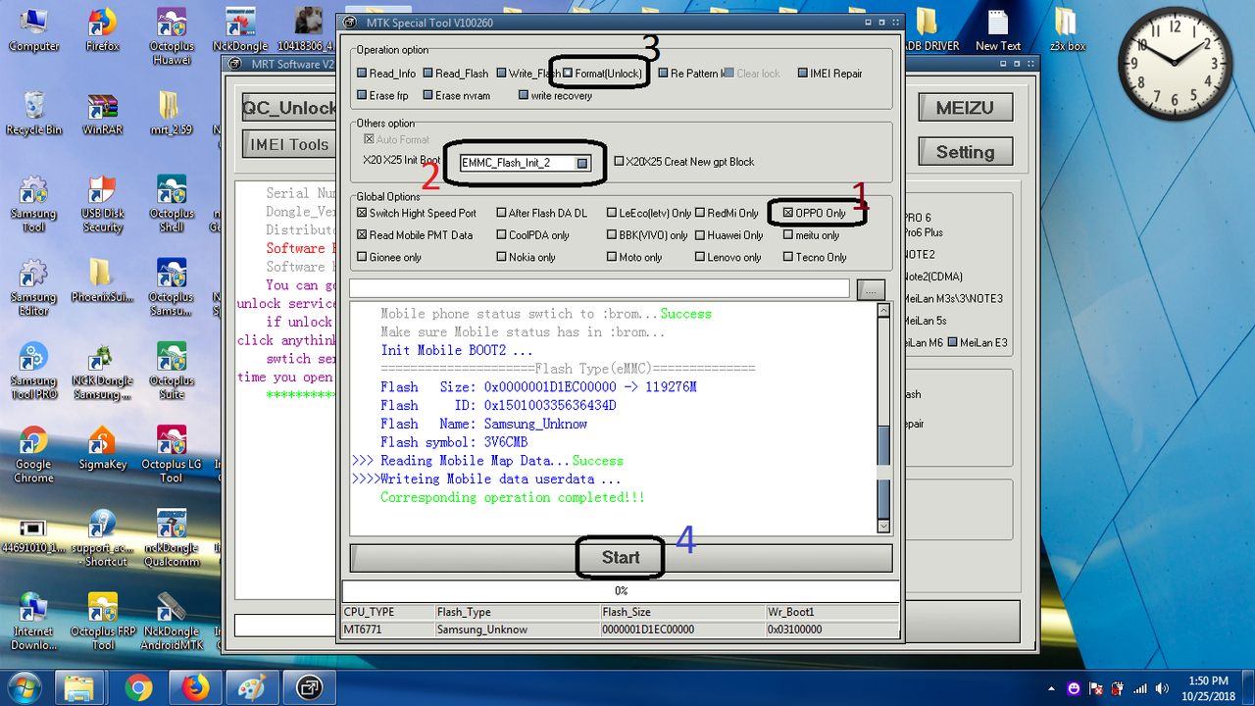This screenshot has width=1255, height=706.
Task: Open the Internet Download desktop icon
Action: point(33,621)
